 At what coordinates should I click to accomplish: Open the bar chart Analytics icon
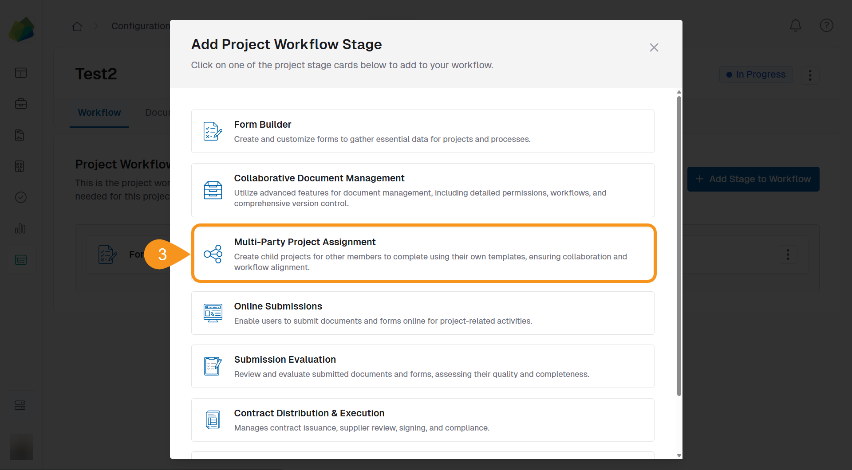coord(21,229)
